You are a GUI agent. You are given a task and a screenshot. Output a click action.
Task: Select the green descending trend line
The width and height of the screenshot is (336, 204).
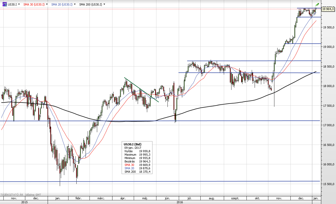[141, 90]
